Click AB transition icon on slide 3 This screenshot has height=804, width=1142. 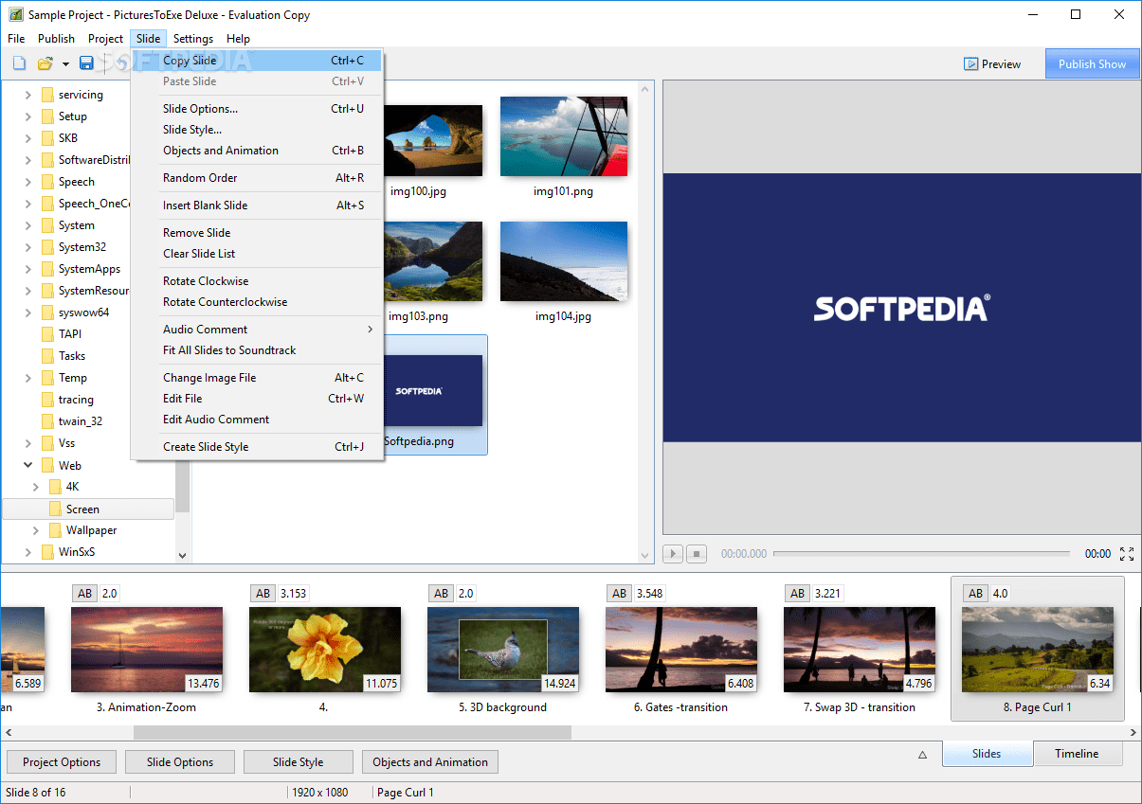tap(85, 593)
